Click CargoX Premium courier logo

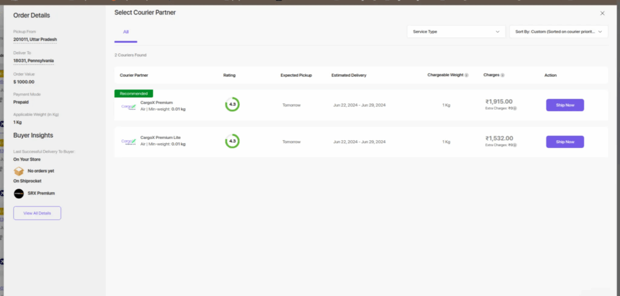(x=128, y=106)
